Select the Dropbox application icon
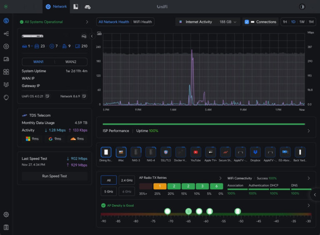The height and width of the screenshot is (235, 320). tap(255, 152)
